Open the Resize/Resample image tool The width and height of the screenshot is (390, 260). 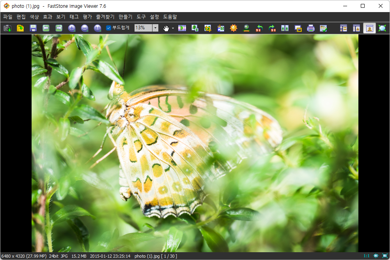[195, 28]
